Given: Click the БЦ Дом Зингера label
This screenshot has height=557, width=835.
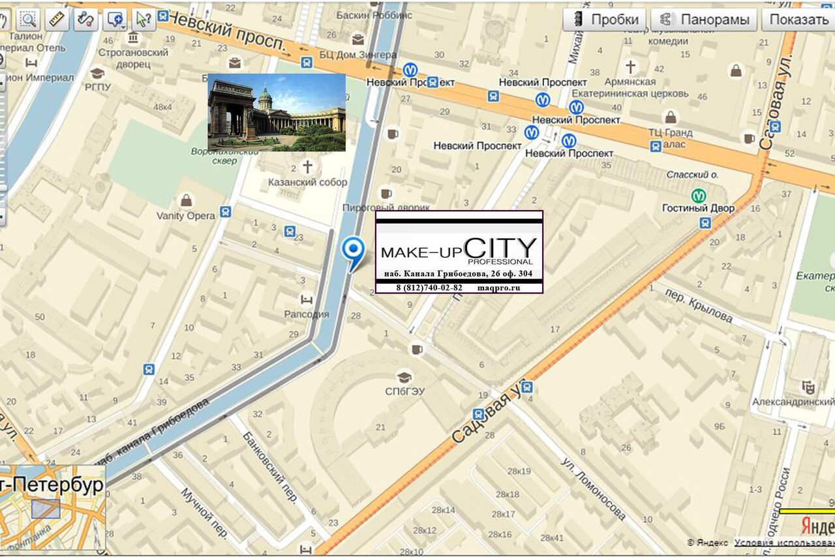Looking at the screenshot, I should coord(357,55).
